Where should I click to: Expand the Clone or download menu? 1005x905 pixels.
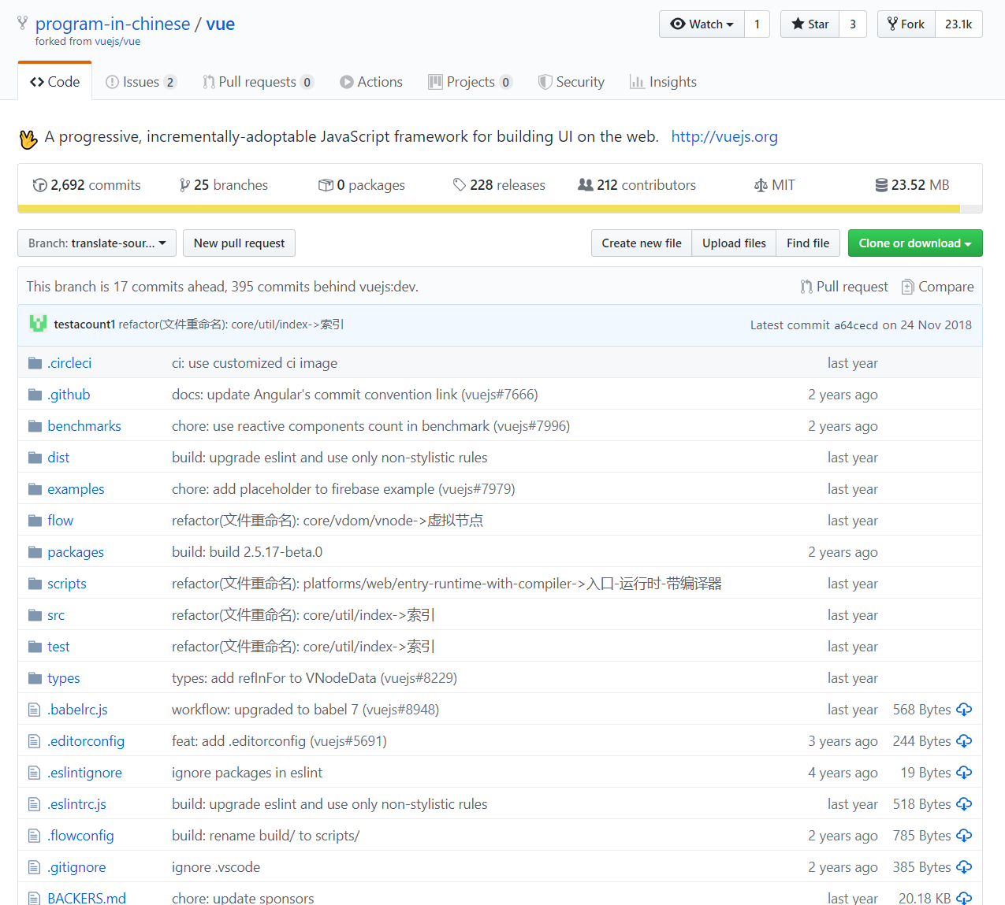pos(915,243)
